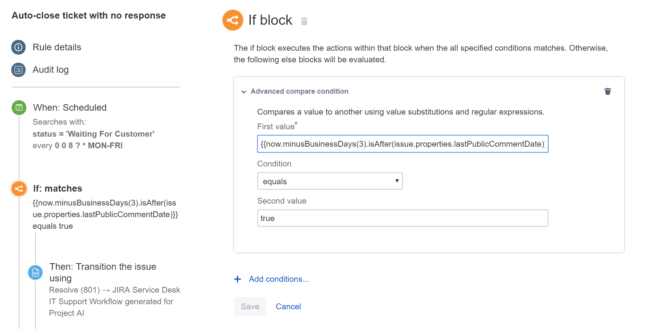Remove the Advanced compare condition via trash icon
This screenshot has width=645, height=329.
(x=607, y=91)
